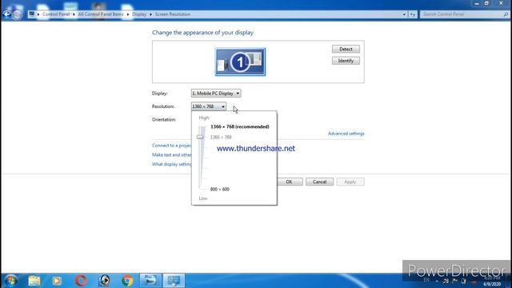Click the 800 × 600 resolution label

[x=220, y=190]
